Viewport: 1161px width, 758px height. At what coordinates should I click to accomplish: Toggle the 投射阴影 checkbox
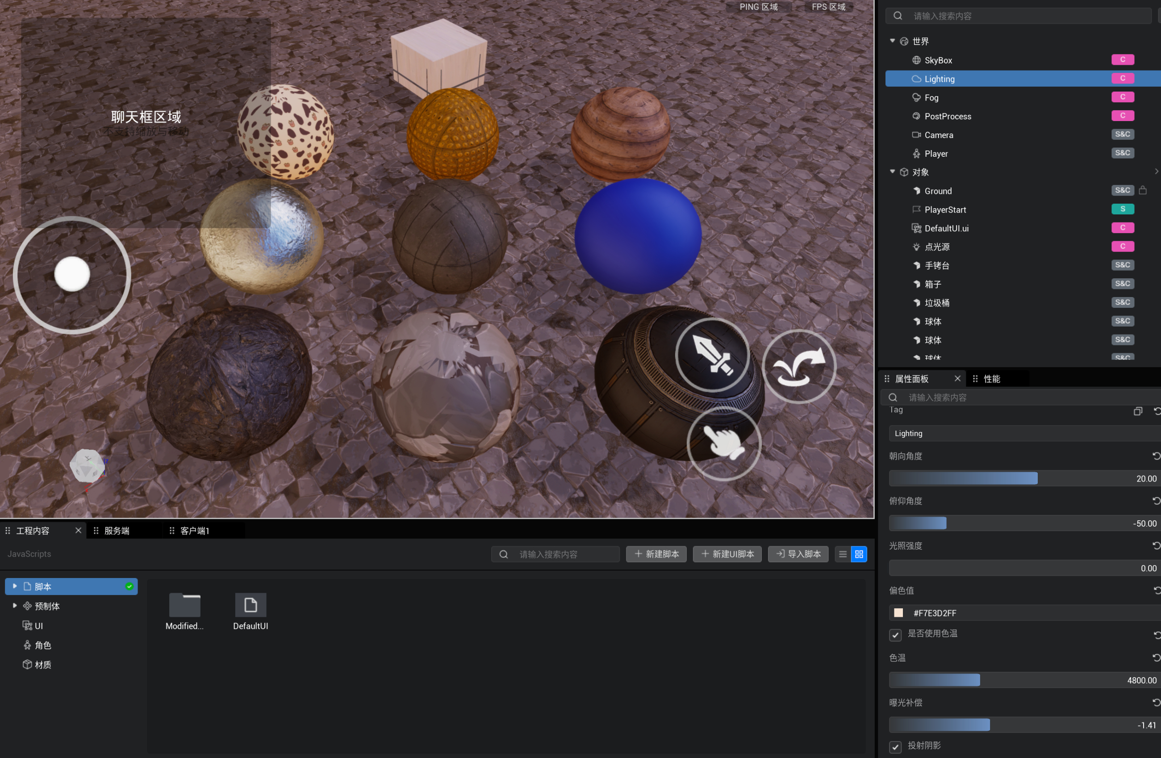pos(895,747)
